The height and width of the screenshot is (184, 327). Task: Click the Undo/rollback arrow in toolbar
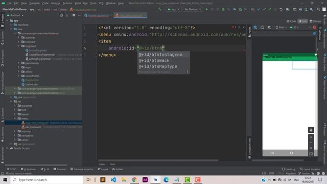pyautogui.click(x=281, y=9)
